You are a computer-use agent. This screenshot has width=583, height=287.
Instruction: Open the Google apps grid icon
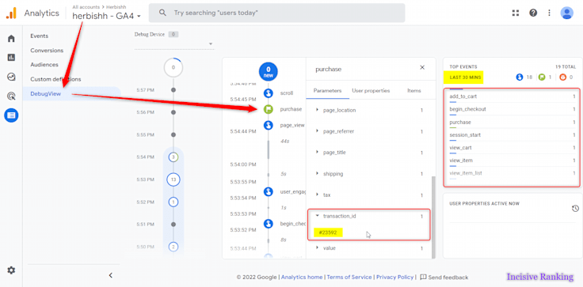516,13
